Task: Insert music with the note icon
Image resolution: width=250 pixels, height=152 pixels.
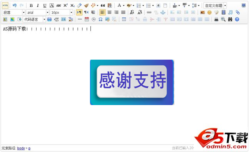Action: pos(230,12)
